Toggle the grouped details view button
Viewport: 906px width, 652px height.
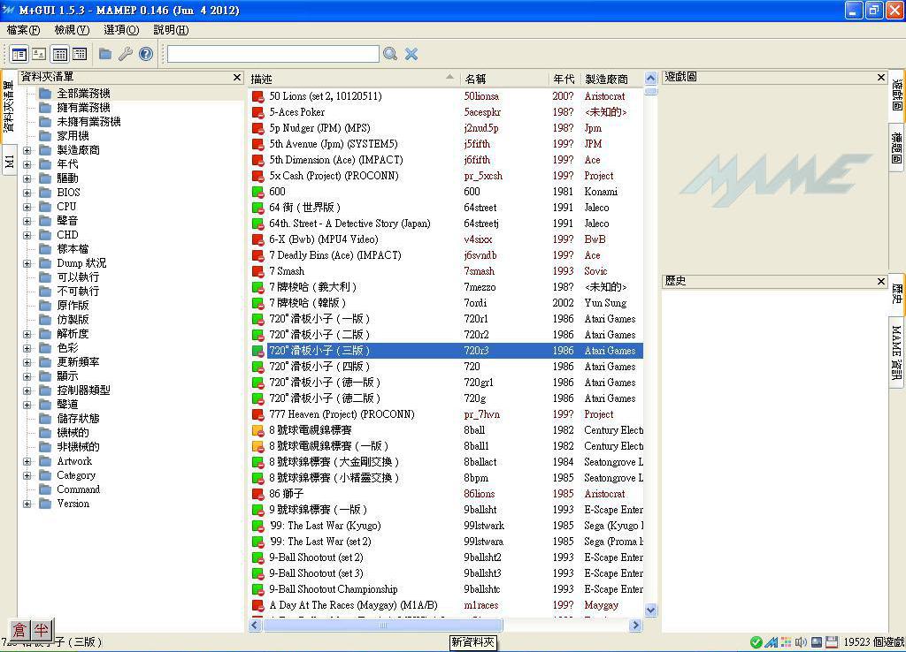point(80,55)
